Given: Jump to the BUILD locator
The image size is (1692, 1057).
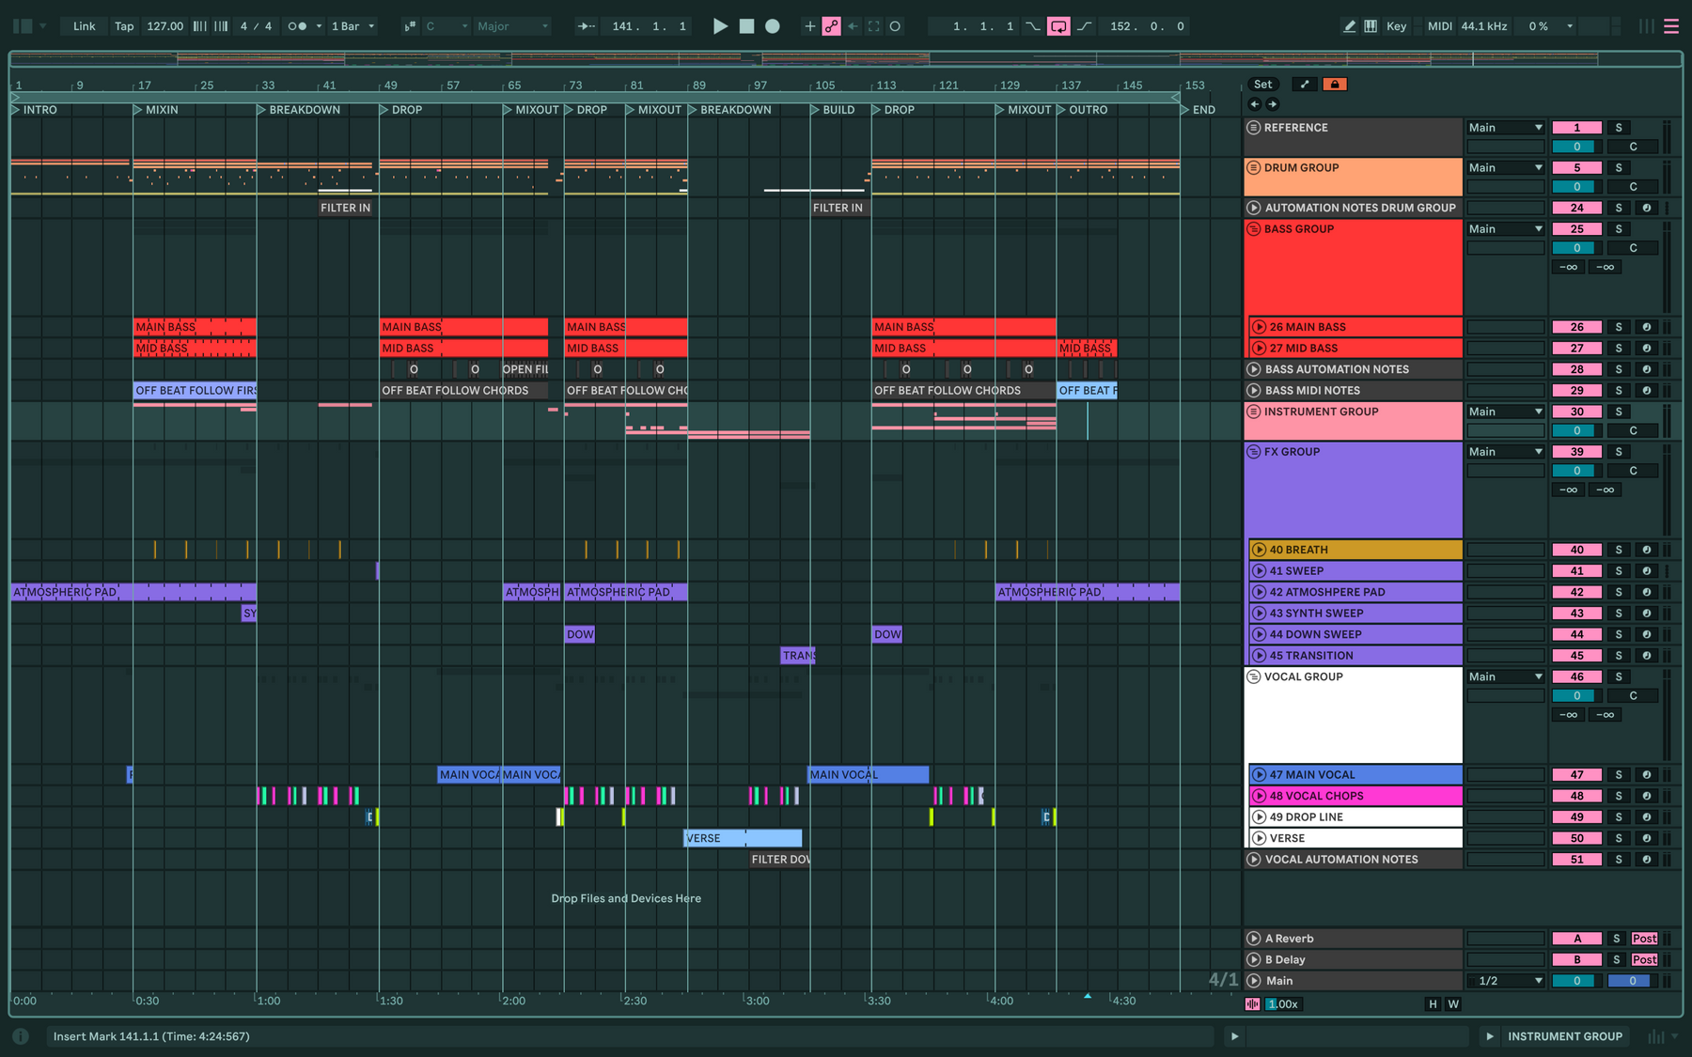Looking at the screenshot, I should coord(833,110).
